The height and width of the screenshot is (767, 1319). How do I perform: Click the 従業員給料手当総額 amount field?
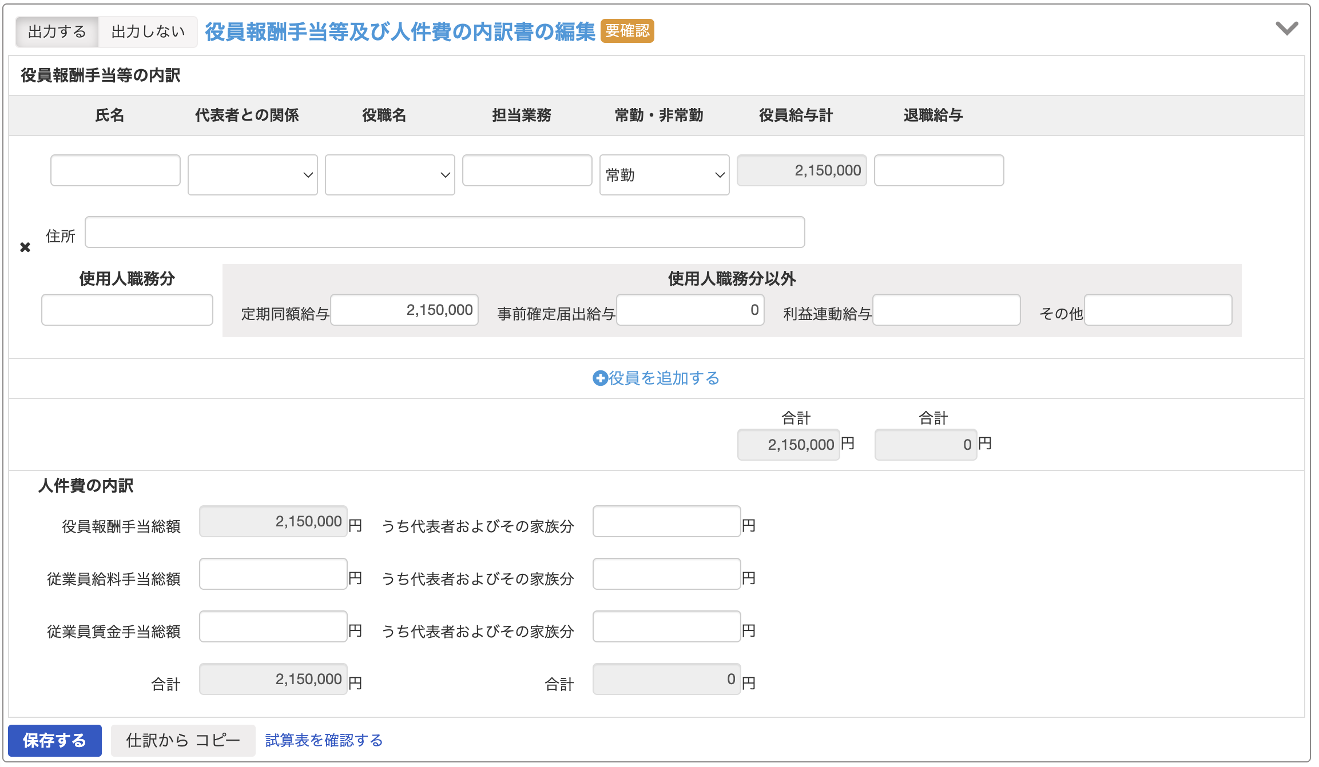(x=273, y=574)
